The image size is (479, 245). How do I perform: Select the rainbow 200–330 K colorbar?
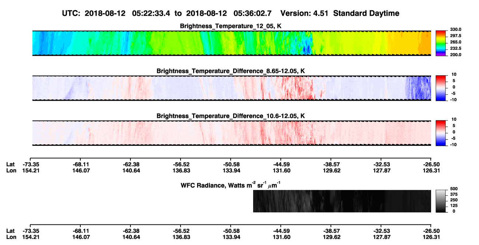[x=441, y=43]
